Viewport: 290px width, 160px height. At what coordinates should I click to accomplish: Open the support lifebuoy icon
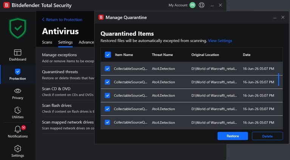pyautogui.click(x=202, y=5)
